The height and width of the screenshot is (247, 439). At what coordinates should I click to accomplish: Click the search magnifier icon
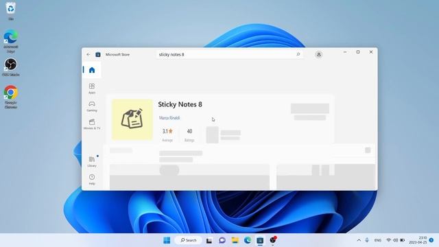(298, 54)
